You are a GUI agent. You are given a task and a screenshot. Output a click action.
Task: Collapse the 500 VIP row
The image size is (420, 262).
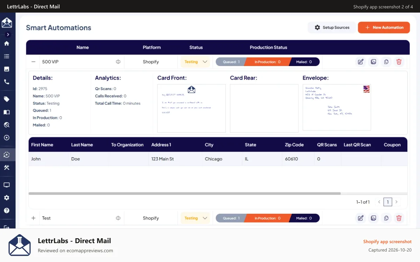[x=34, y=62]
